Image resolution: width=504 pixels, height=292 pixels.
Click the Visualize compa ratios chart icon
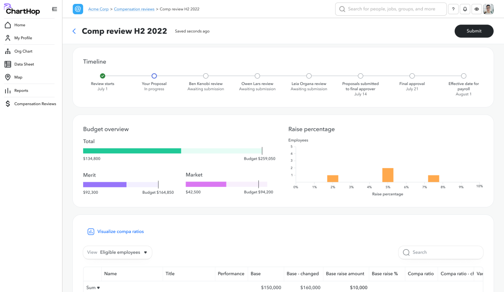tap(91, 232)
